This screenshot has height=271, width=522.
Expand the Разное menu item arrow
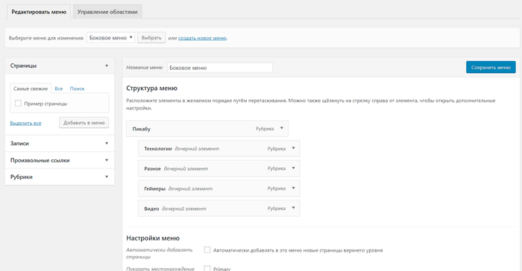point(293,168)
